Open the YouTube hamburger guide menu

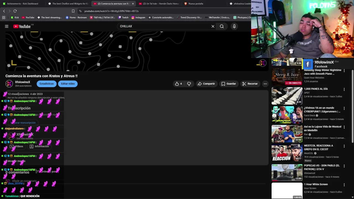click(7, 26)
